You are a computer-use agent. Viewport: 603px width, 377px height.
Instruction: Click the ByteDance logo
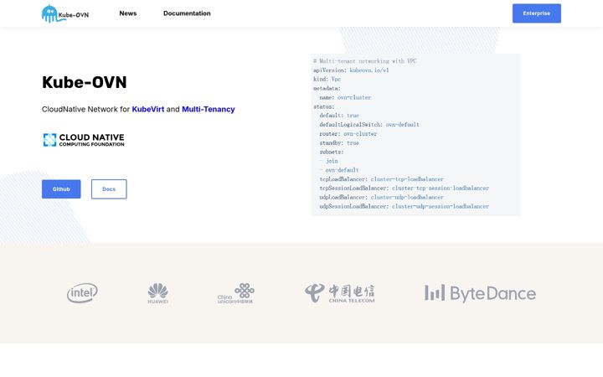(x=481, y=293)
